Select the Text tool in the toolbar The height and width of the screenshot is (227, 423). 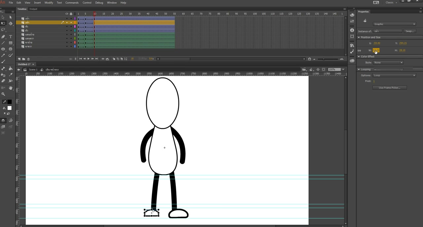click(x=11, y=37)
